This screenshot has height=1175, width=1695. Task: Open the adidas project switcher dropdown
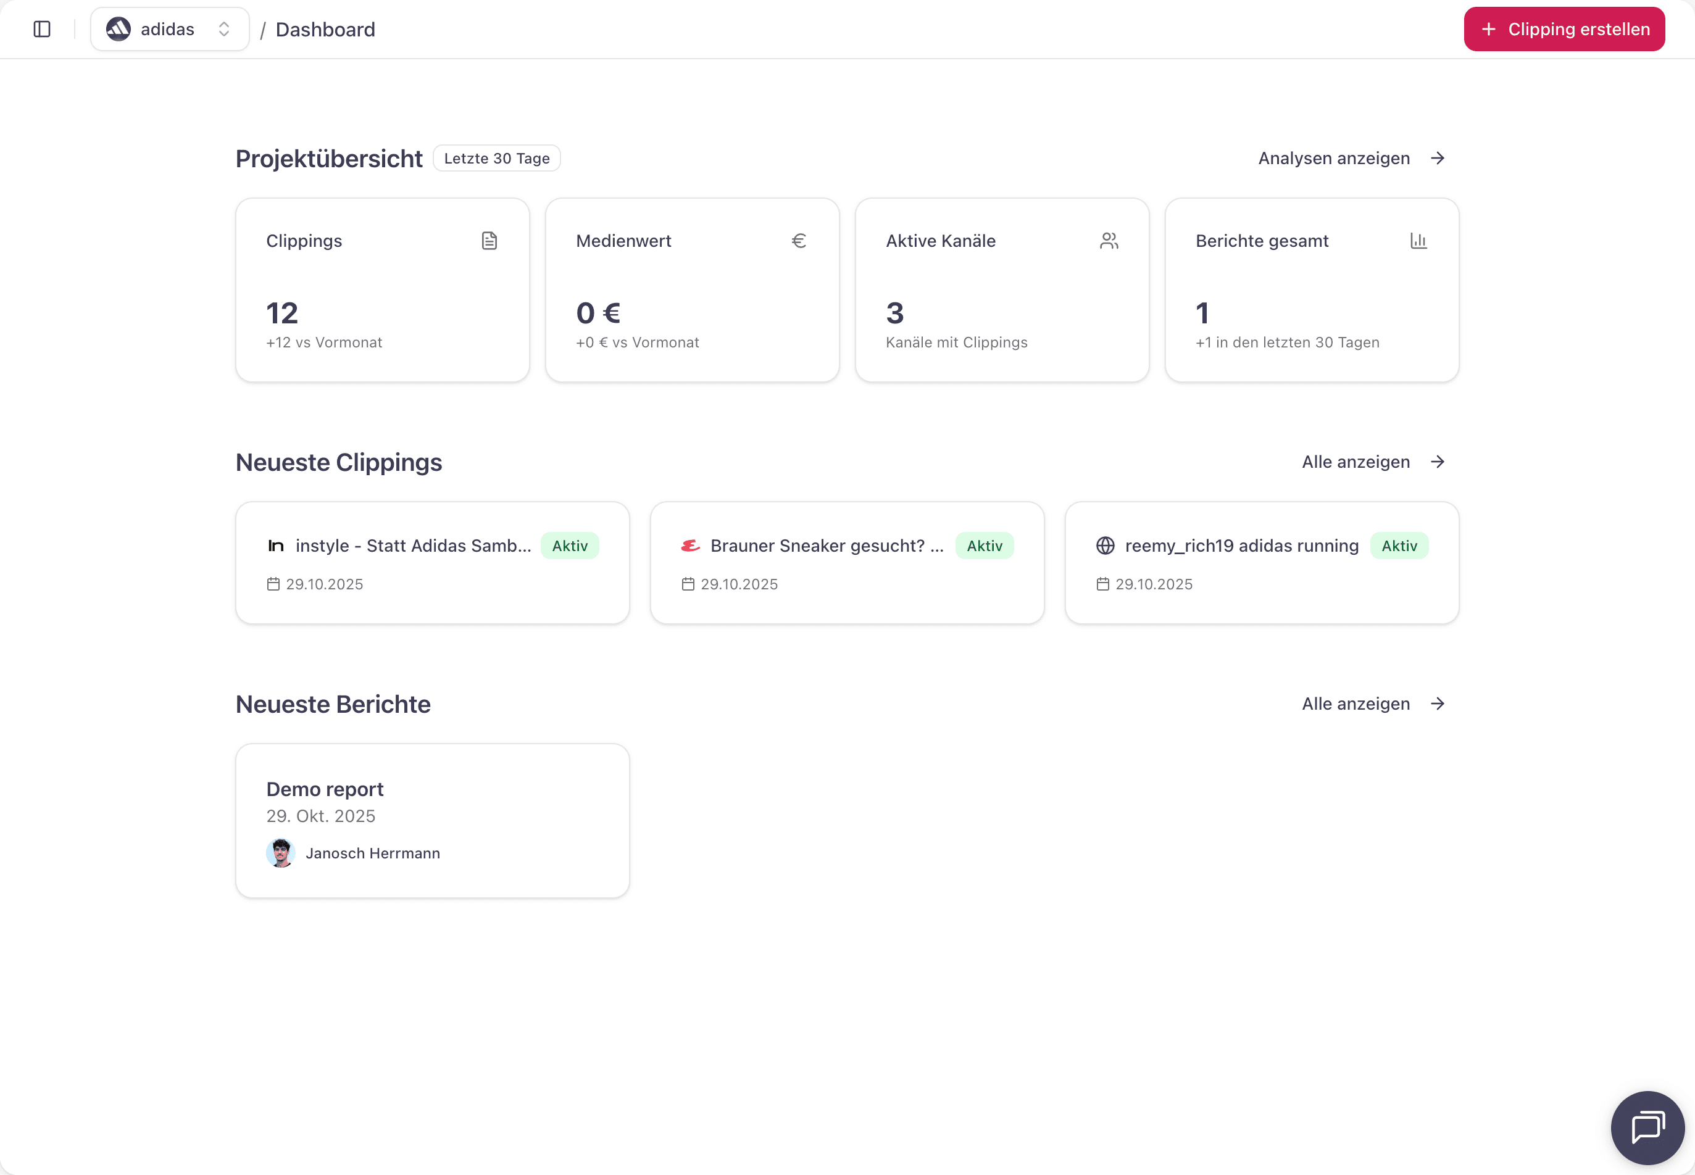point(170,30)
